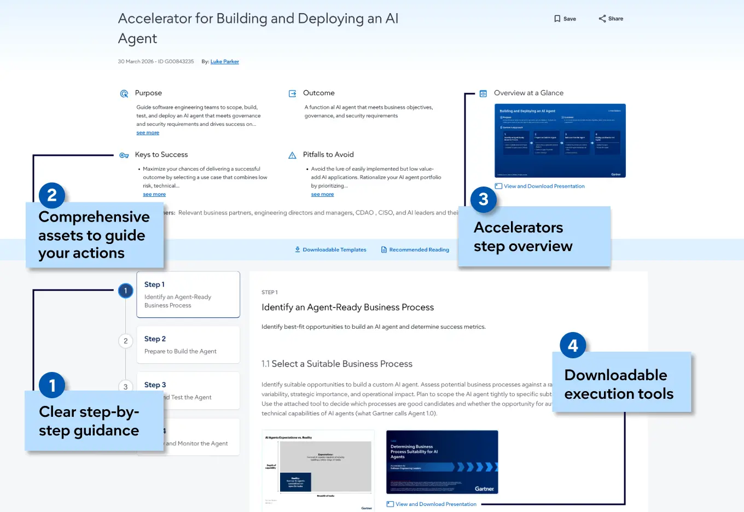
Task: Click the Recommended Reading document icon
Action: [384, 250]
